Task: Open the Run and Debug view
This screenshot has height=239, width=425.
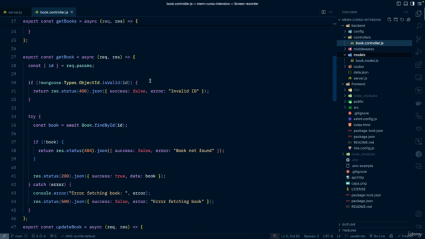Action: (x=418, y=52)
